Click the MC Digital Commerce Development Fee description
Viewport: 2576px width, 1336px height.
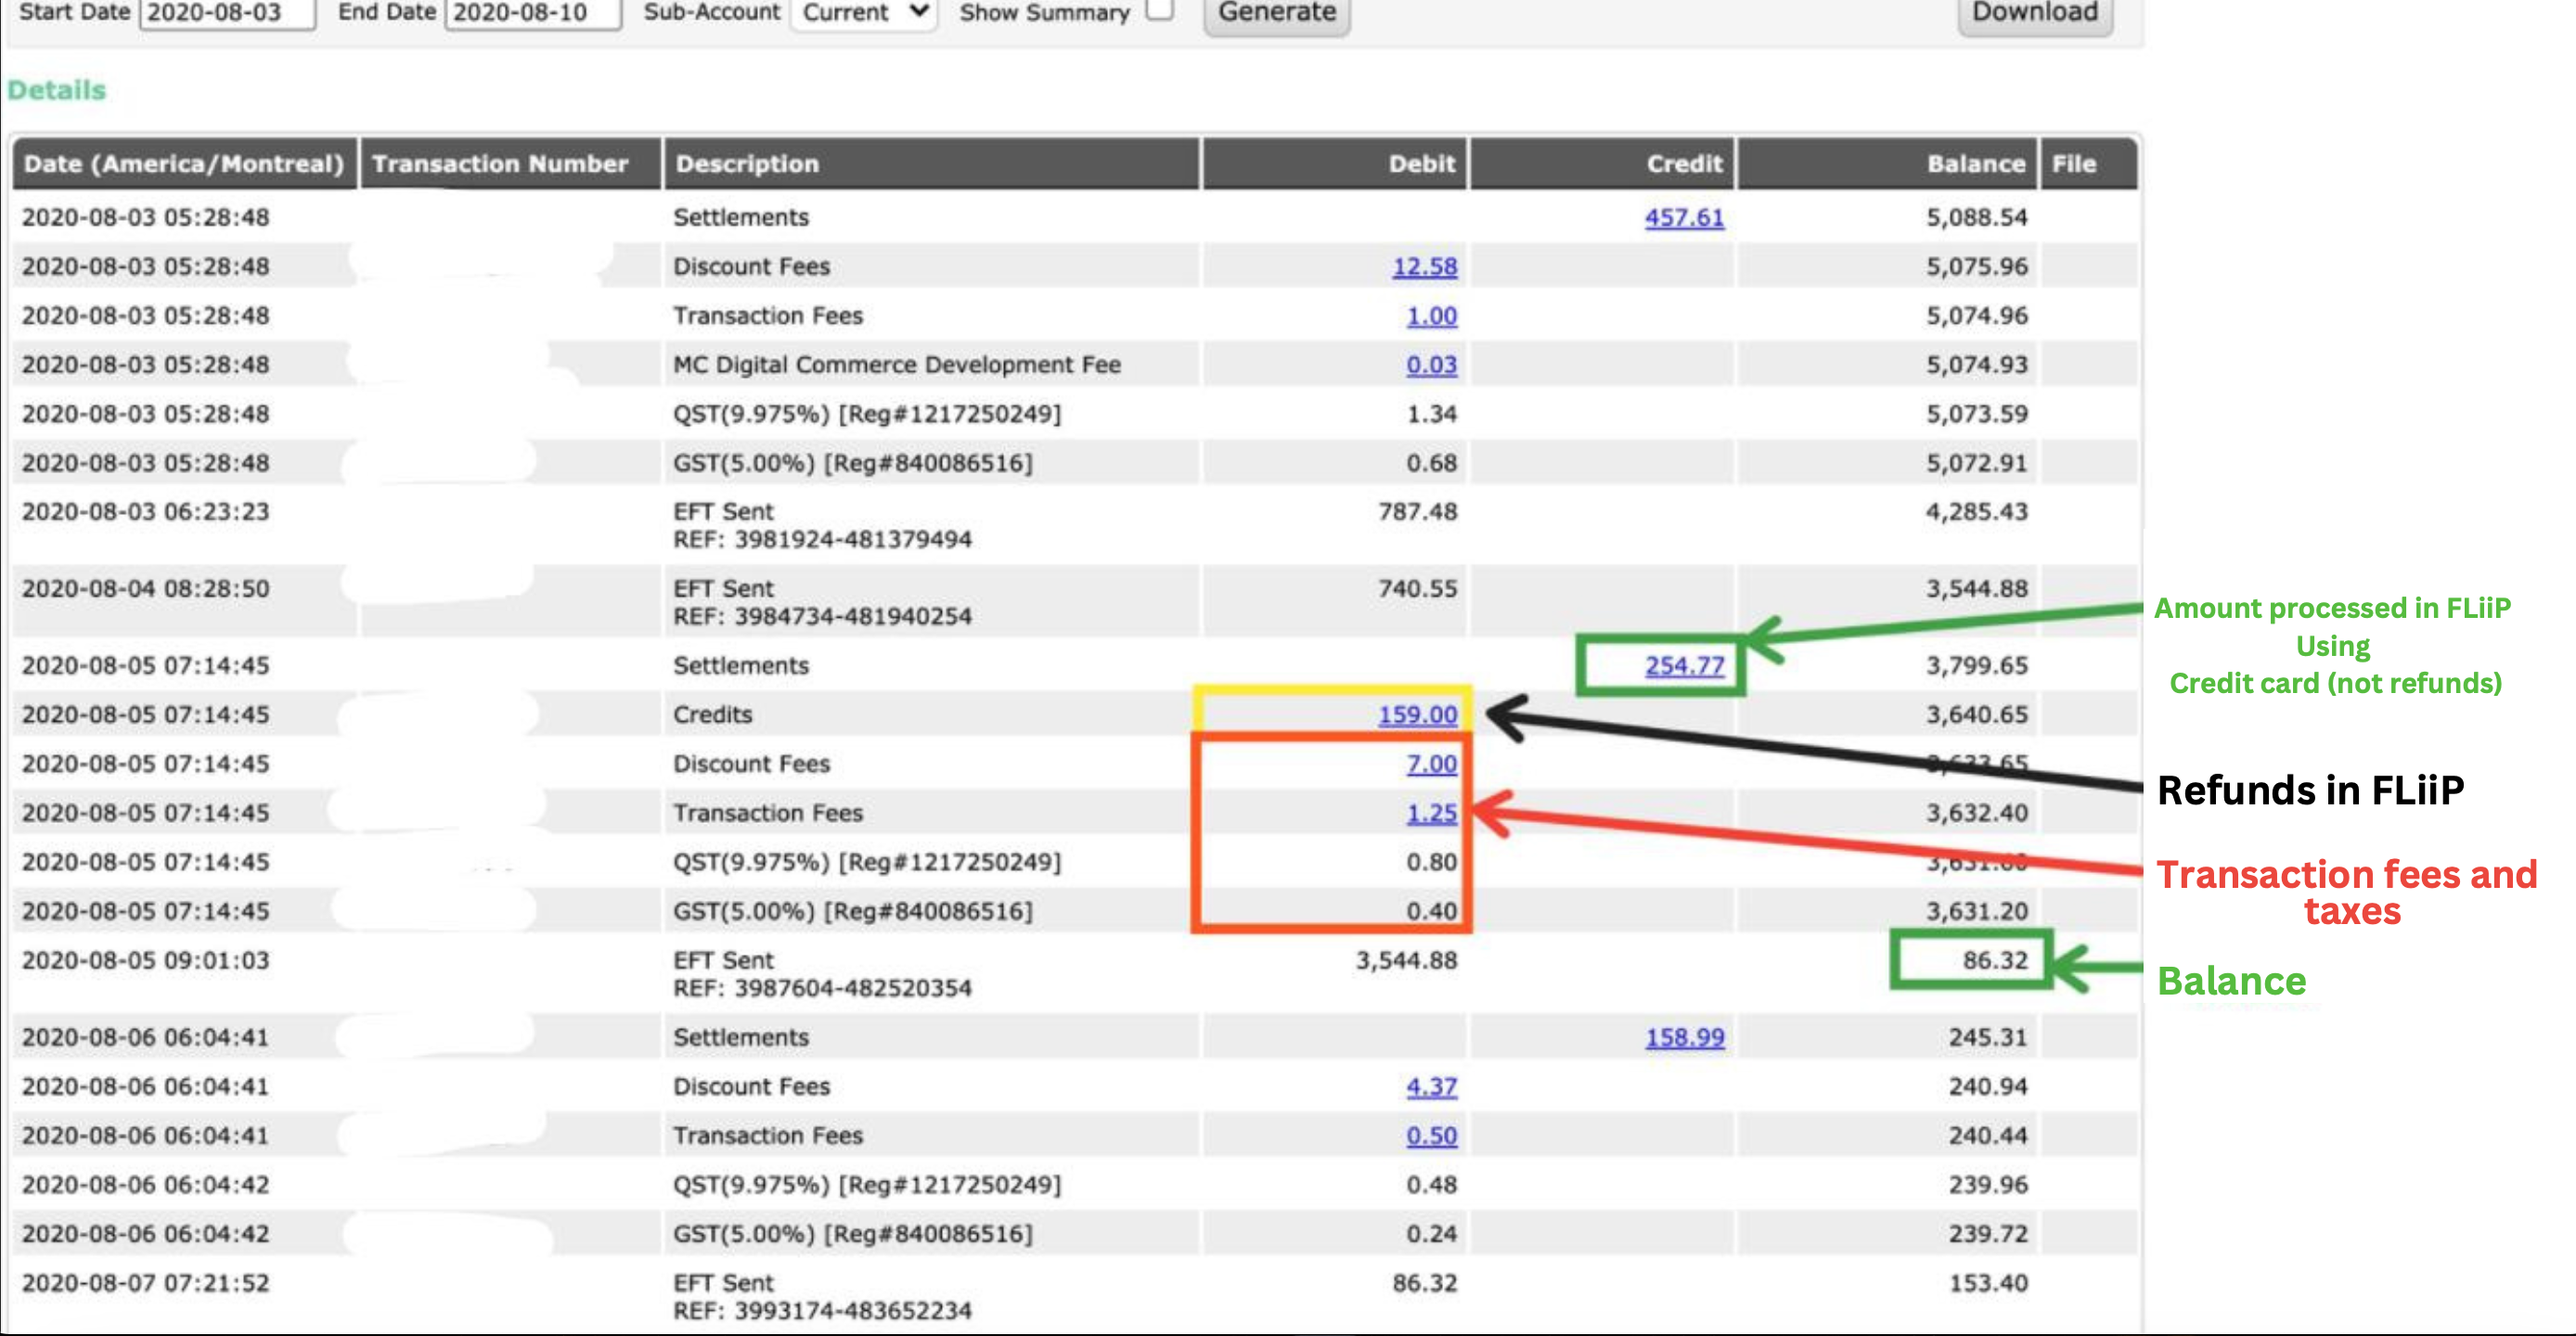tap(897, 364)
